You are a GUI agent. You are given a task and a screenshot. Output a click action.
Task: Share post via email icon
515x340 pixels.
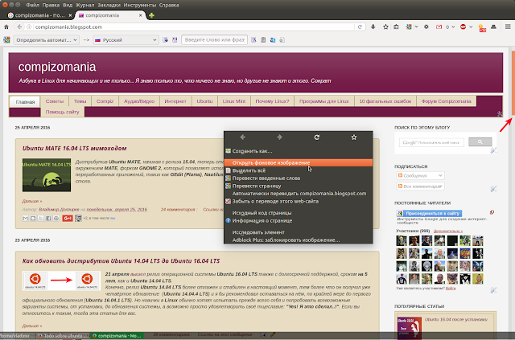[25, 219]
